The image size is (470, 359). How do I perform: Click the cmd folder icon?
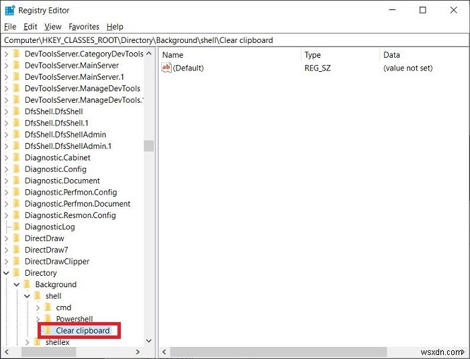48,307
